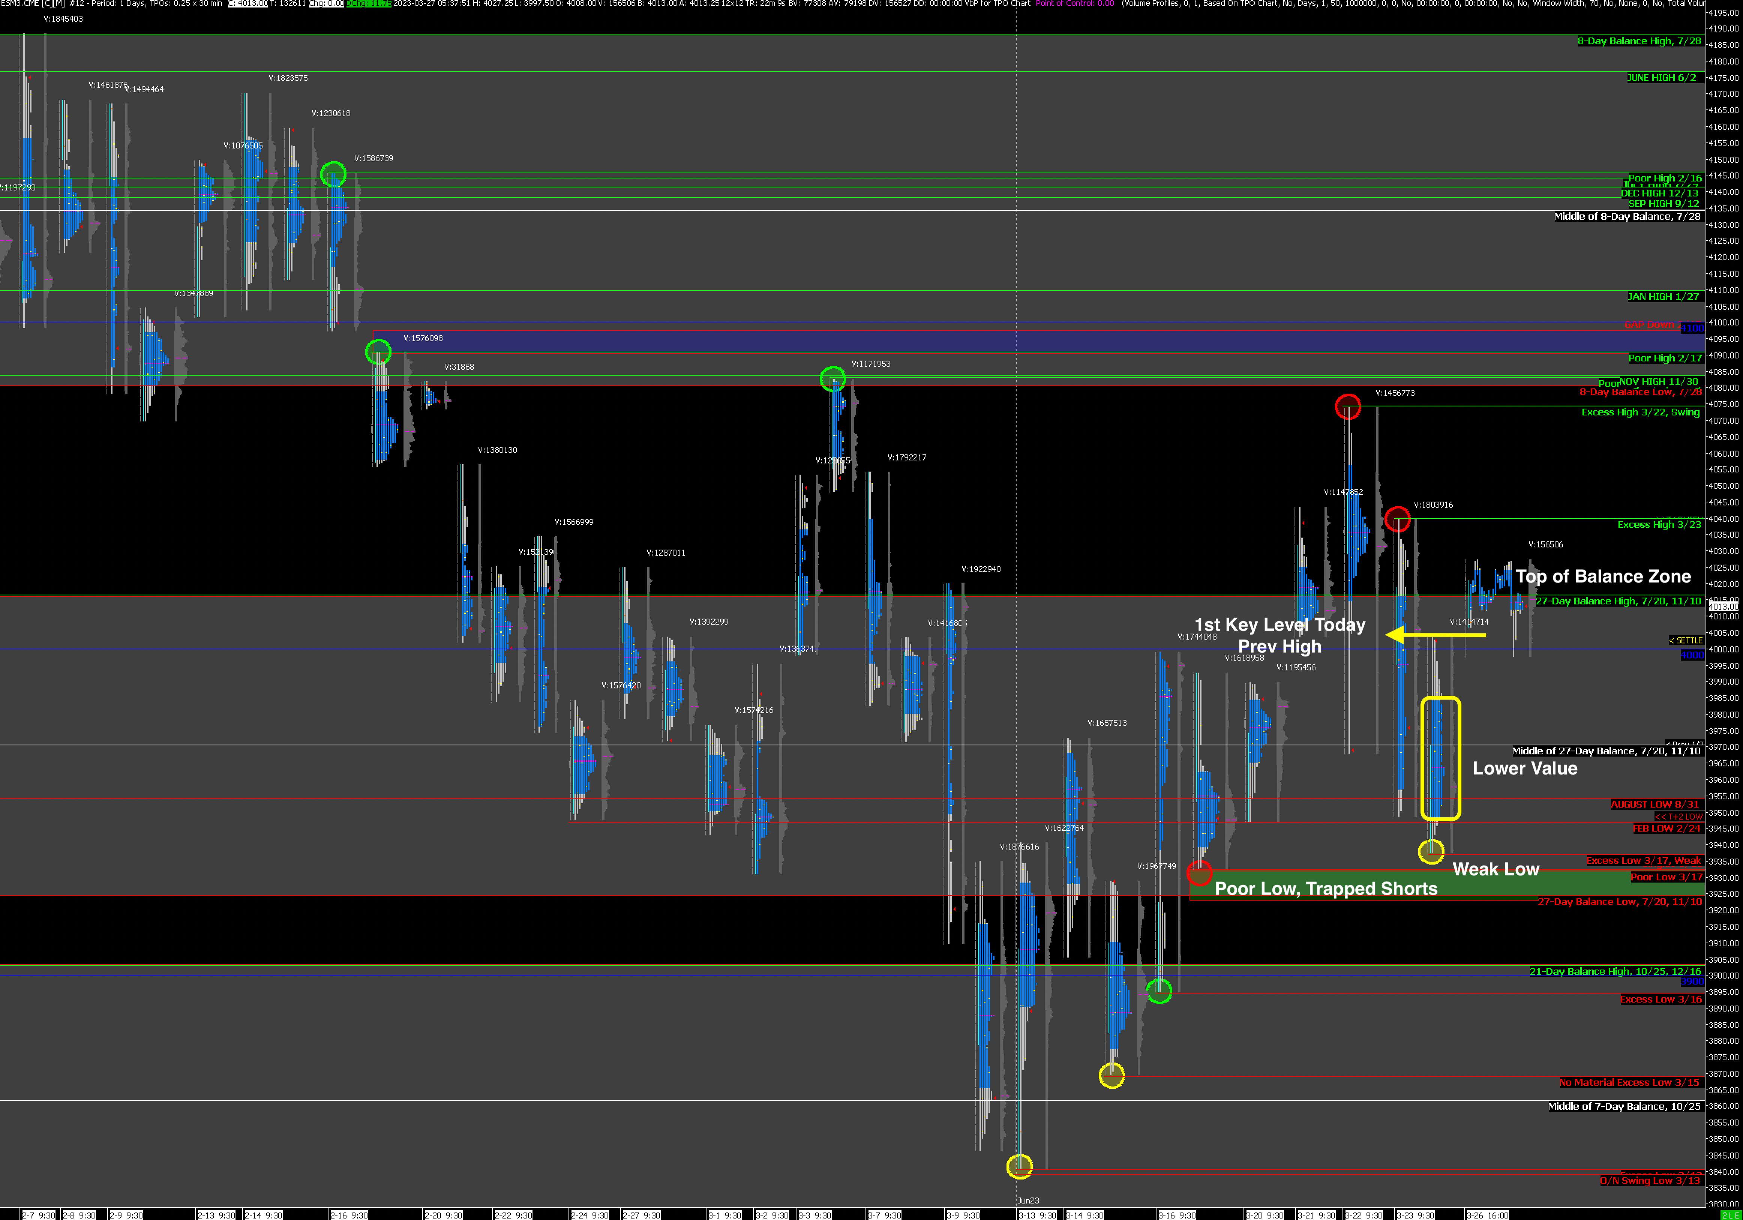Click the green circle near Poor High 2/16
The width and height of the screenshot is (1743, 1220).
333,175
